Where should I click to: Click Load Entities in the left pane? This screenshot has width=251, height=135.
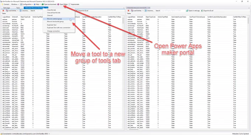11,11
